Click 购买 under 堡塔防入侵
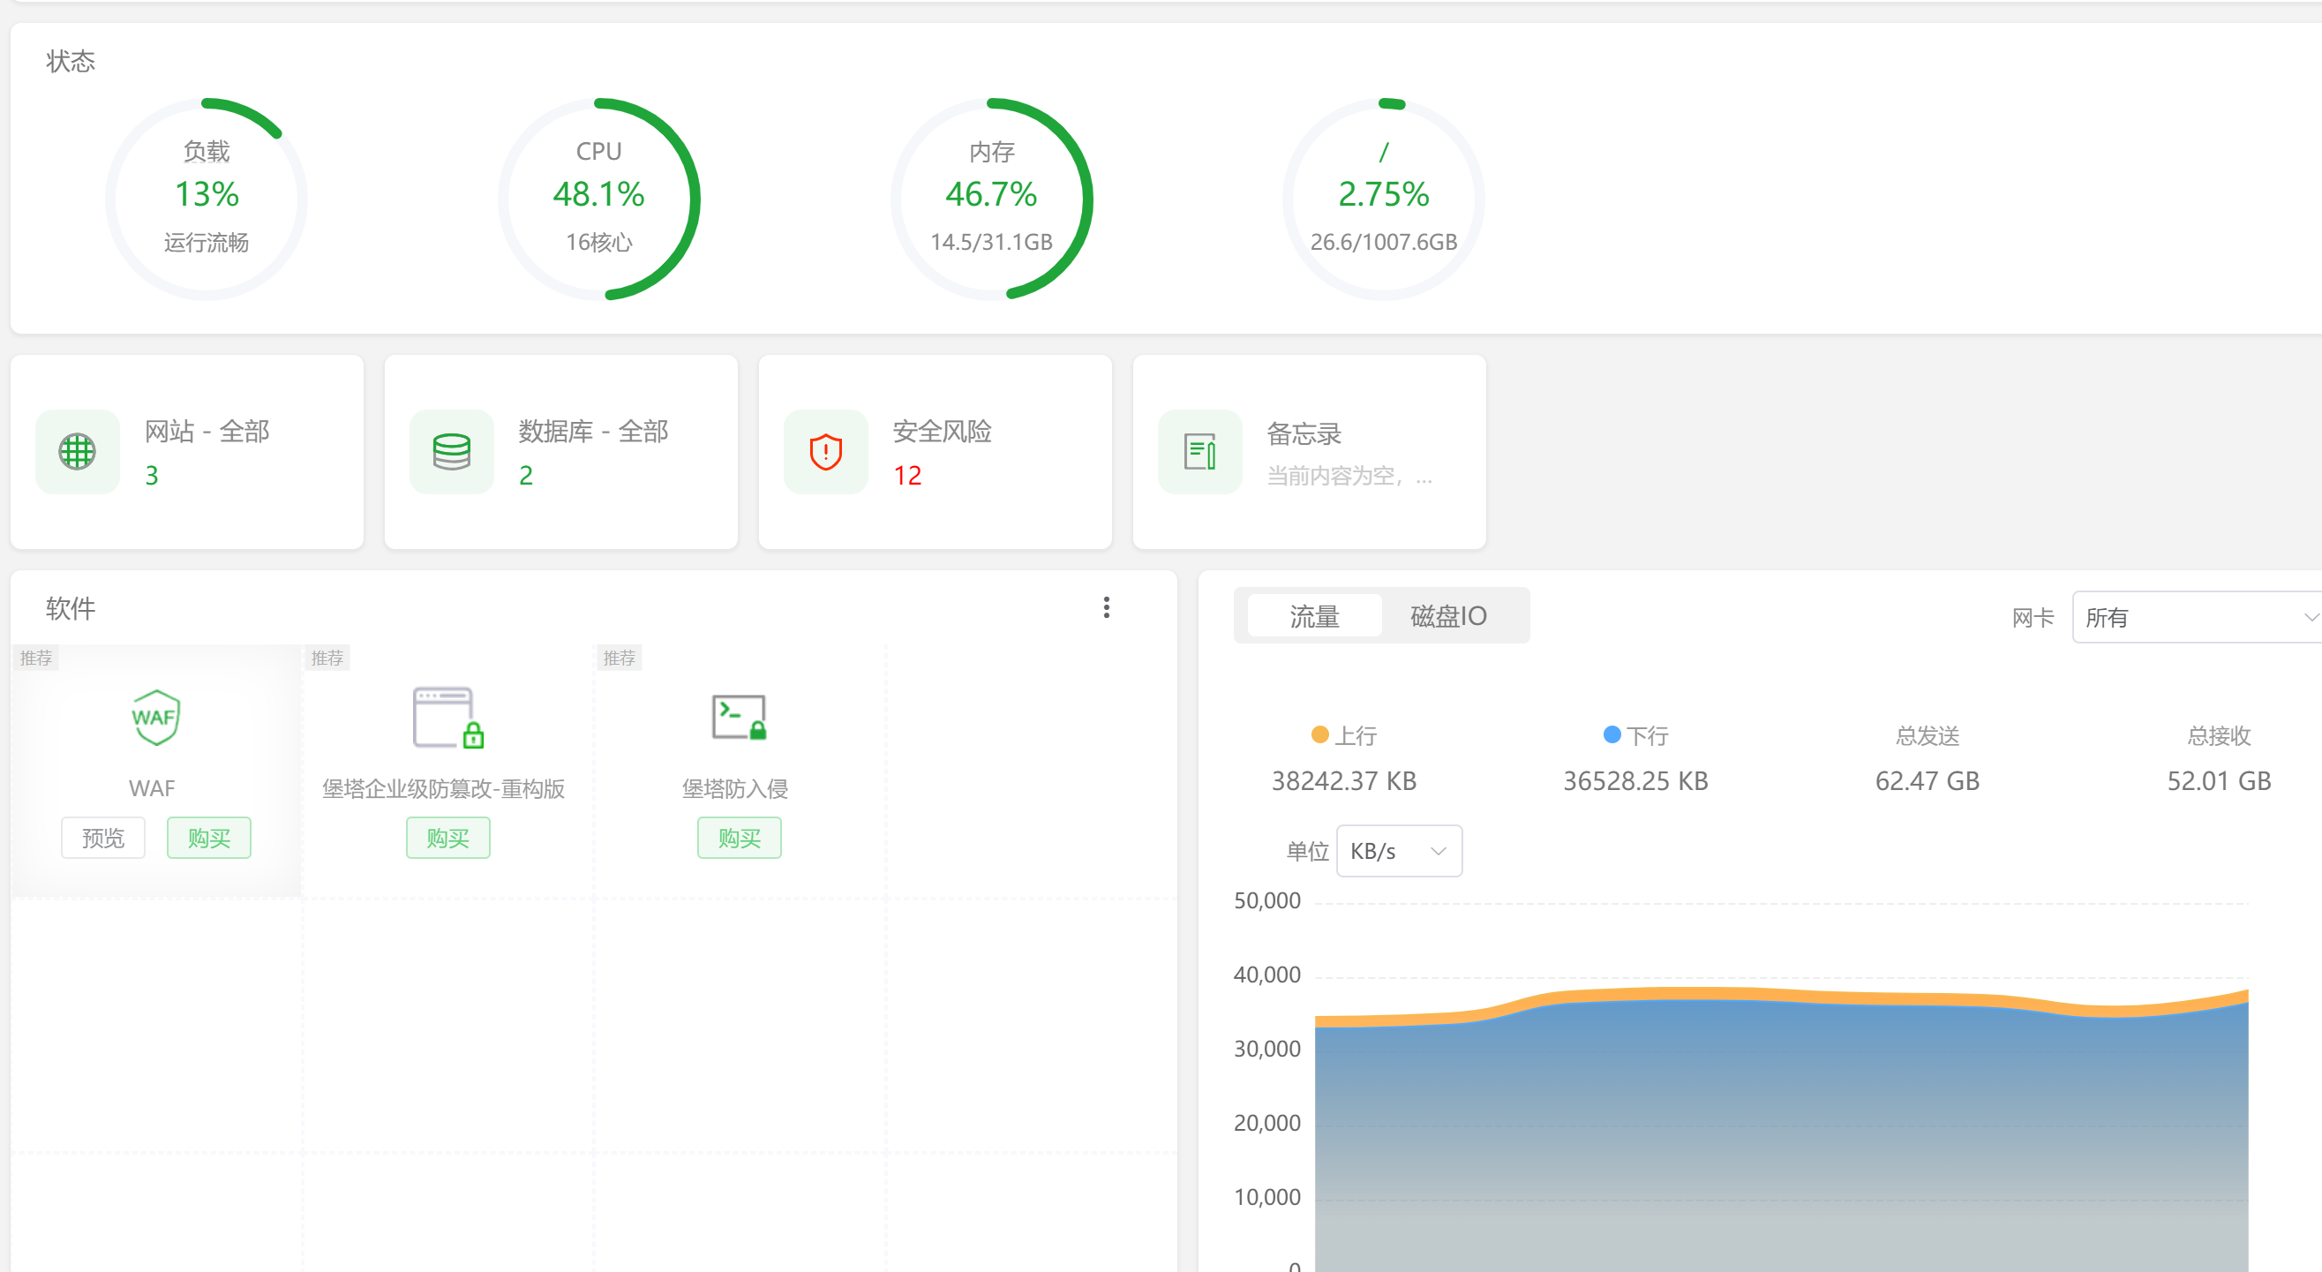 pyautogui.click(x=740, y=839)
